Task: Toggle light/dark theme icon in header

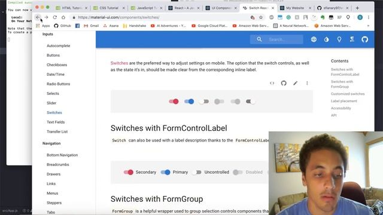Action: [x=326, y=39]
